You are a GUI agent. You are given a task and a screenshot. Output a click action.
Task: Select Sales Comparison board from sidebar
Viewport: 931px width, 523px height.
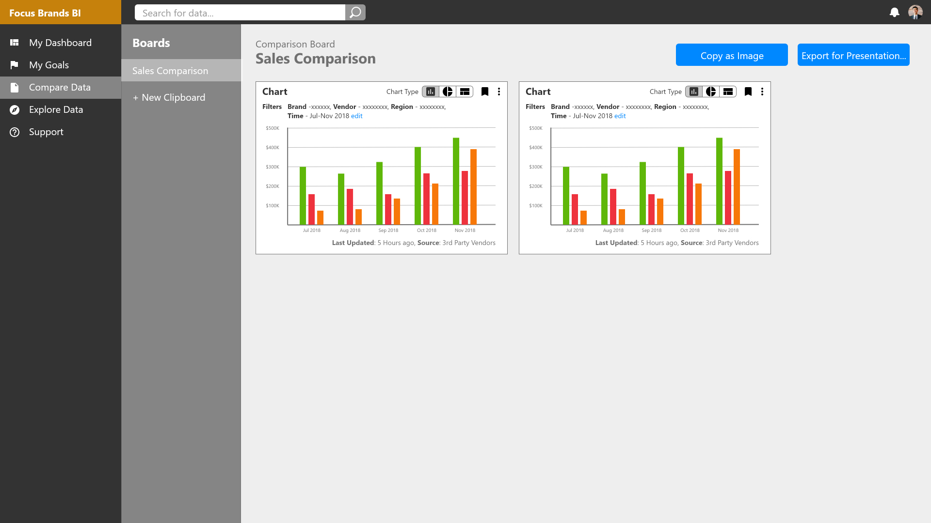coord(170,70)
